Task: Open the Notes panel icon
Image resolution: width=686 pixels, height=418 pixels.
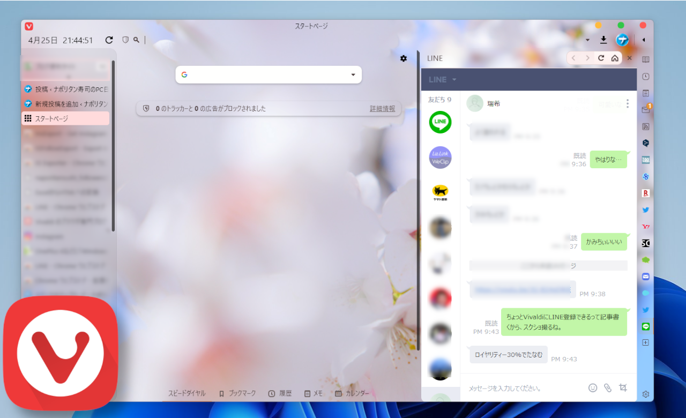Action: [646, 93]
